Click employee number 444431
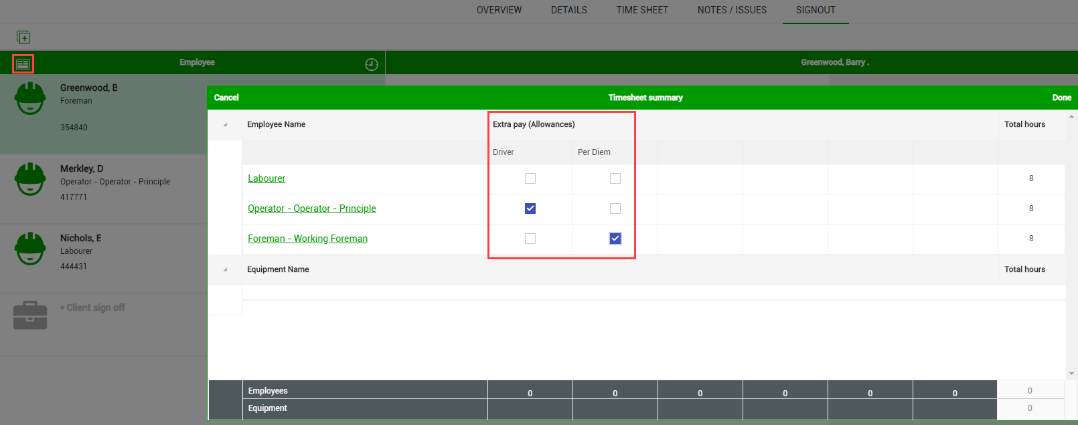Screen dimensions: 1078x425 pyautogui.click(x=74, y=266)
